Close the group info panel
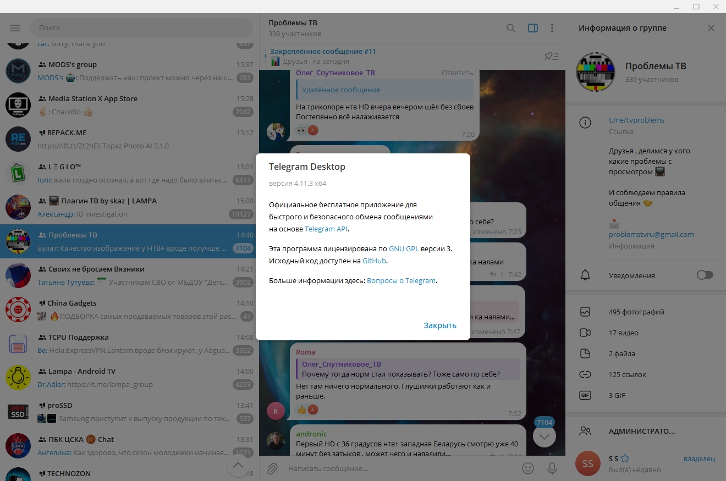This screenshot has height=481, width=726. point(711,28)
